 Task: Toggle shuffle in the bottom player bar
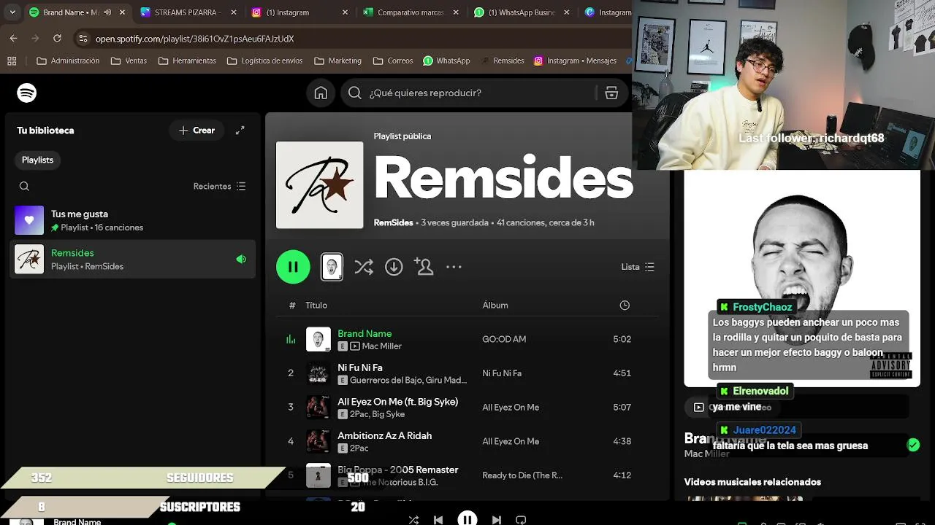click(413, 520)
